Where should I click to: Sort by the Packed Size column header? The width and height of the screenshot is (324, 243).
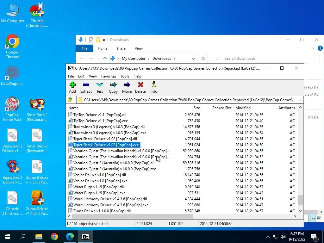click(x=218, y=108)
